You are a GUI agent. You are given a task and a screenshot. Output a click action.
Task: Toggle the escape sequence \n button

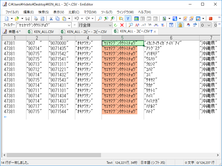click(x=150, y=25)
